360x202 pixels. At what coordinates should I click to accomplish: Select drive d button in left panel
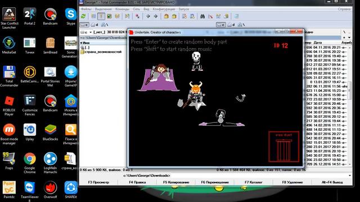[x=94, y=25]
